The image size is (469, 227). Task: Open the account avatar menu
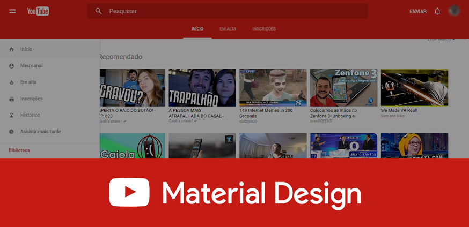[x=455, y=11]
